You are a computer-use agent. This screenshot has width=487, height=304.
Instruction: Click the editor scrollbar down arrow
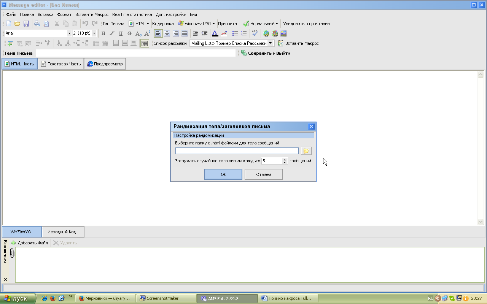point(481,222)
